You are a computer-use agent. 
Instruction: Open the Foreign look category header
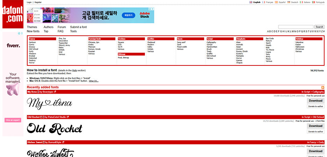(x=102, y=39)
